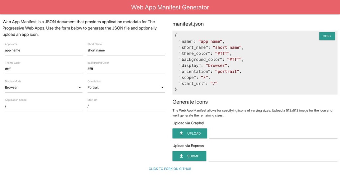Open the Display Mode dropdown
The width and height of the screenshot is (340, 191).
click(43, 88)
